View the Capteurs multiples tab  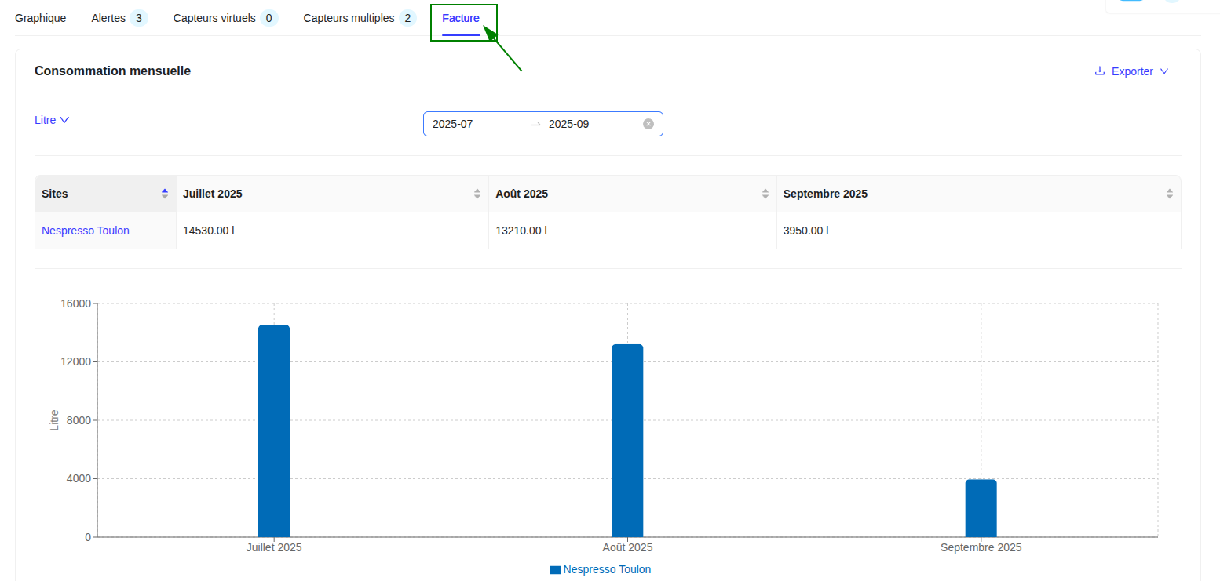pos(348,17)
